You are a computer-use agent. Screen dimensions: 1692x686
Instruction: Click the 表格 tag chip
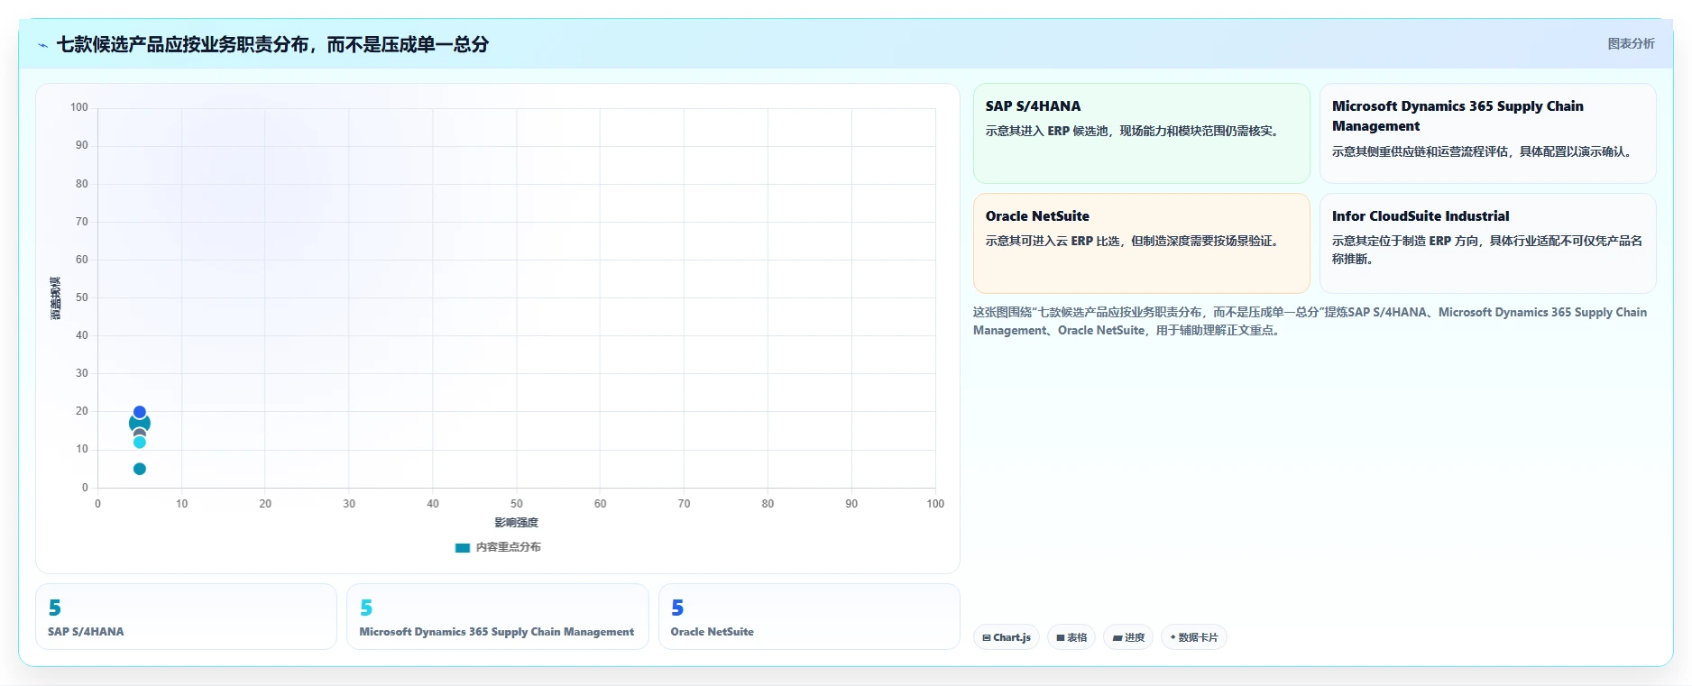click(x=1071, y=637)
